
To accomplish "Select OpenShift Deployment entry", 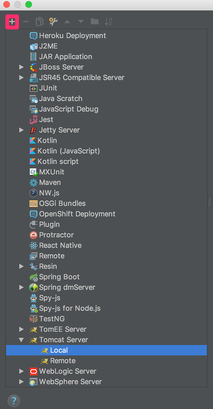I will pos(77,214).
